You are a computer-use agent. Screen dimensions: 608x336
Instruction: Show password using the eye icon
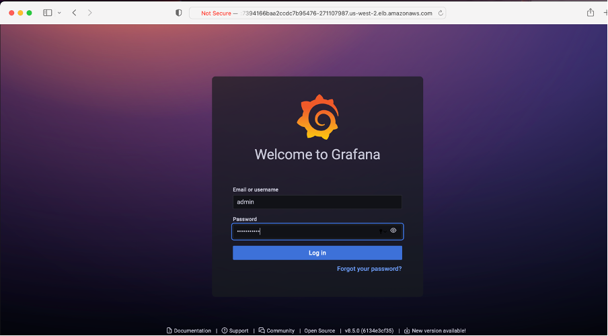pos(393,230)
